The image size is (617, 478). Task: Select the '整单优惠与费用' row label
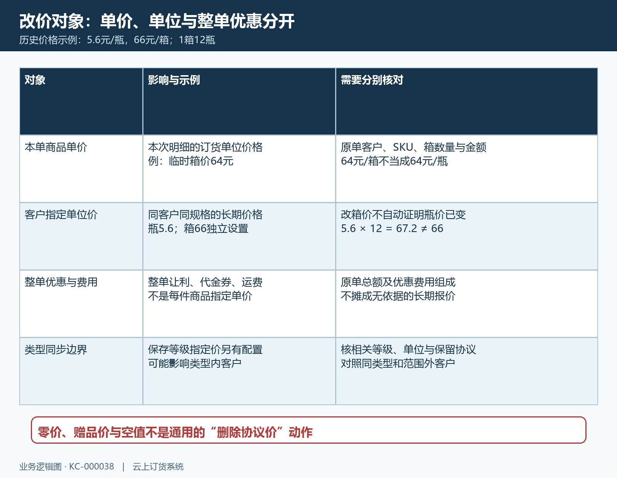[x=61, y=282]
